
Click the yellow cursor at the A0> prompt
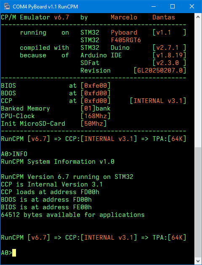point(14,253)
